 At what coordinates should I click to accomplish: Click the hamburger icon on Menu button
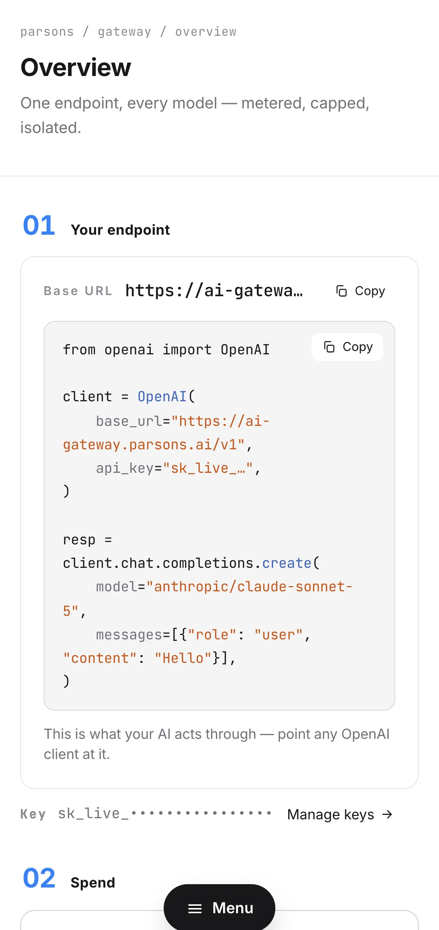click(195, 908)
